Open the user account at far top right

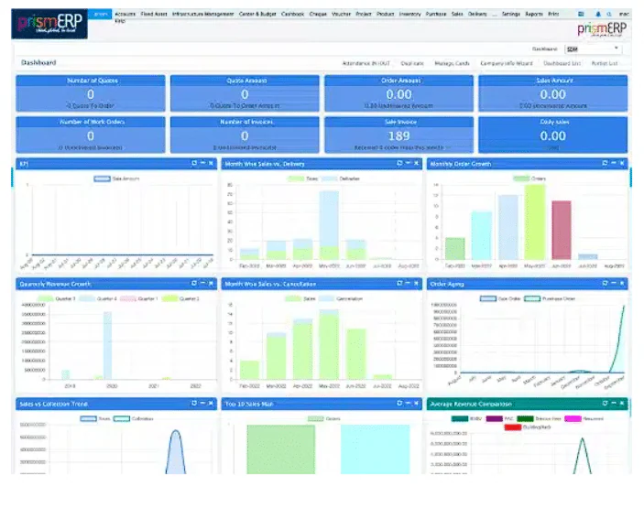click(x=624, y=14)
